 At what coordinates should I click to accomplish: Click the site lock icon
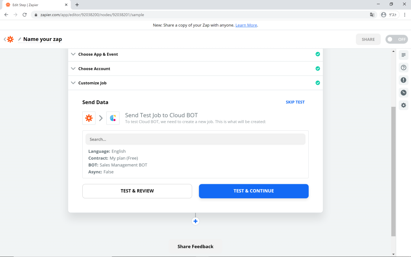(36, 15)
